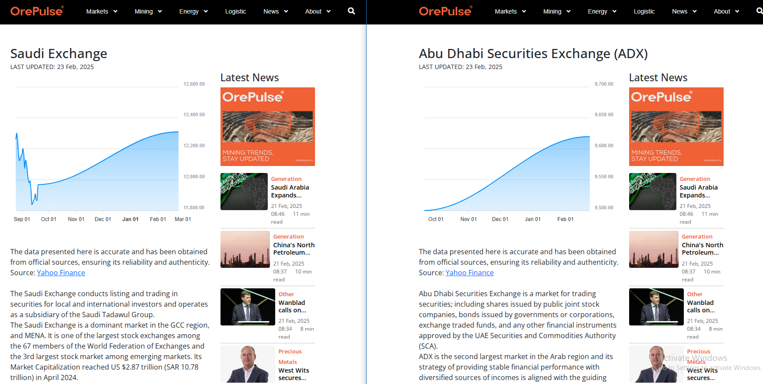The width and height of the screenshot is (763, 384).
Task: Click the '9,500.00' chart axis value
Action: 604,208
